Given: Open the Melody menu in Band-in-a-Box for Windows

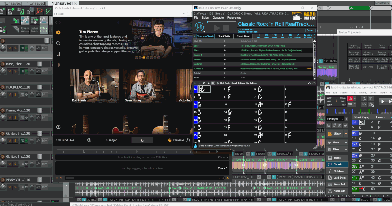Looking at the screenshot, I should coord(363,92).
